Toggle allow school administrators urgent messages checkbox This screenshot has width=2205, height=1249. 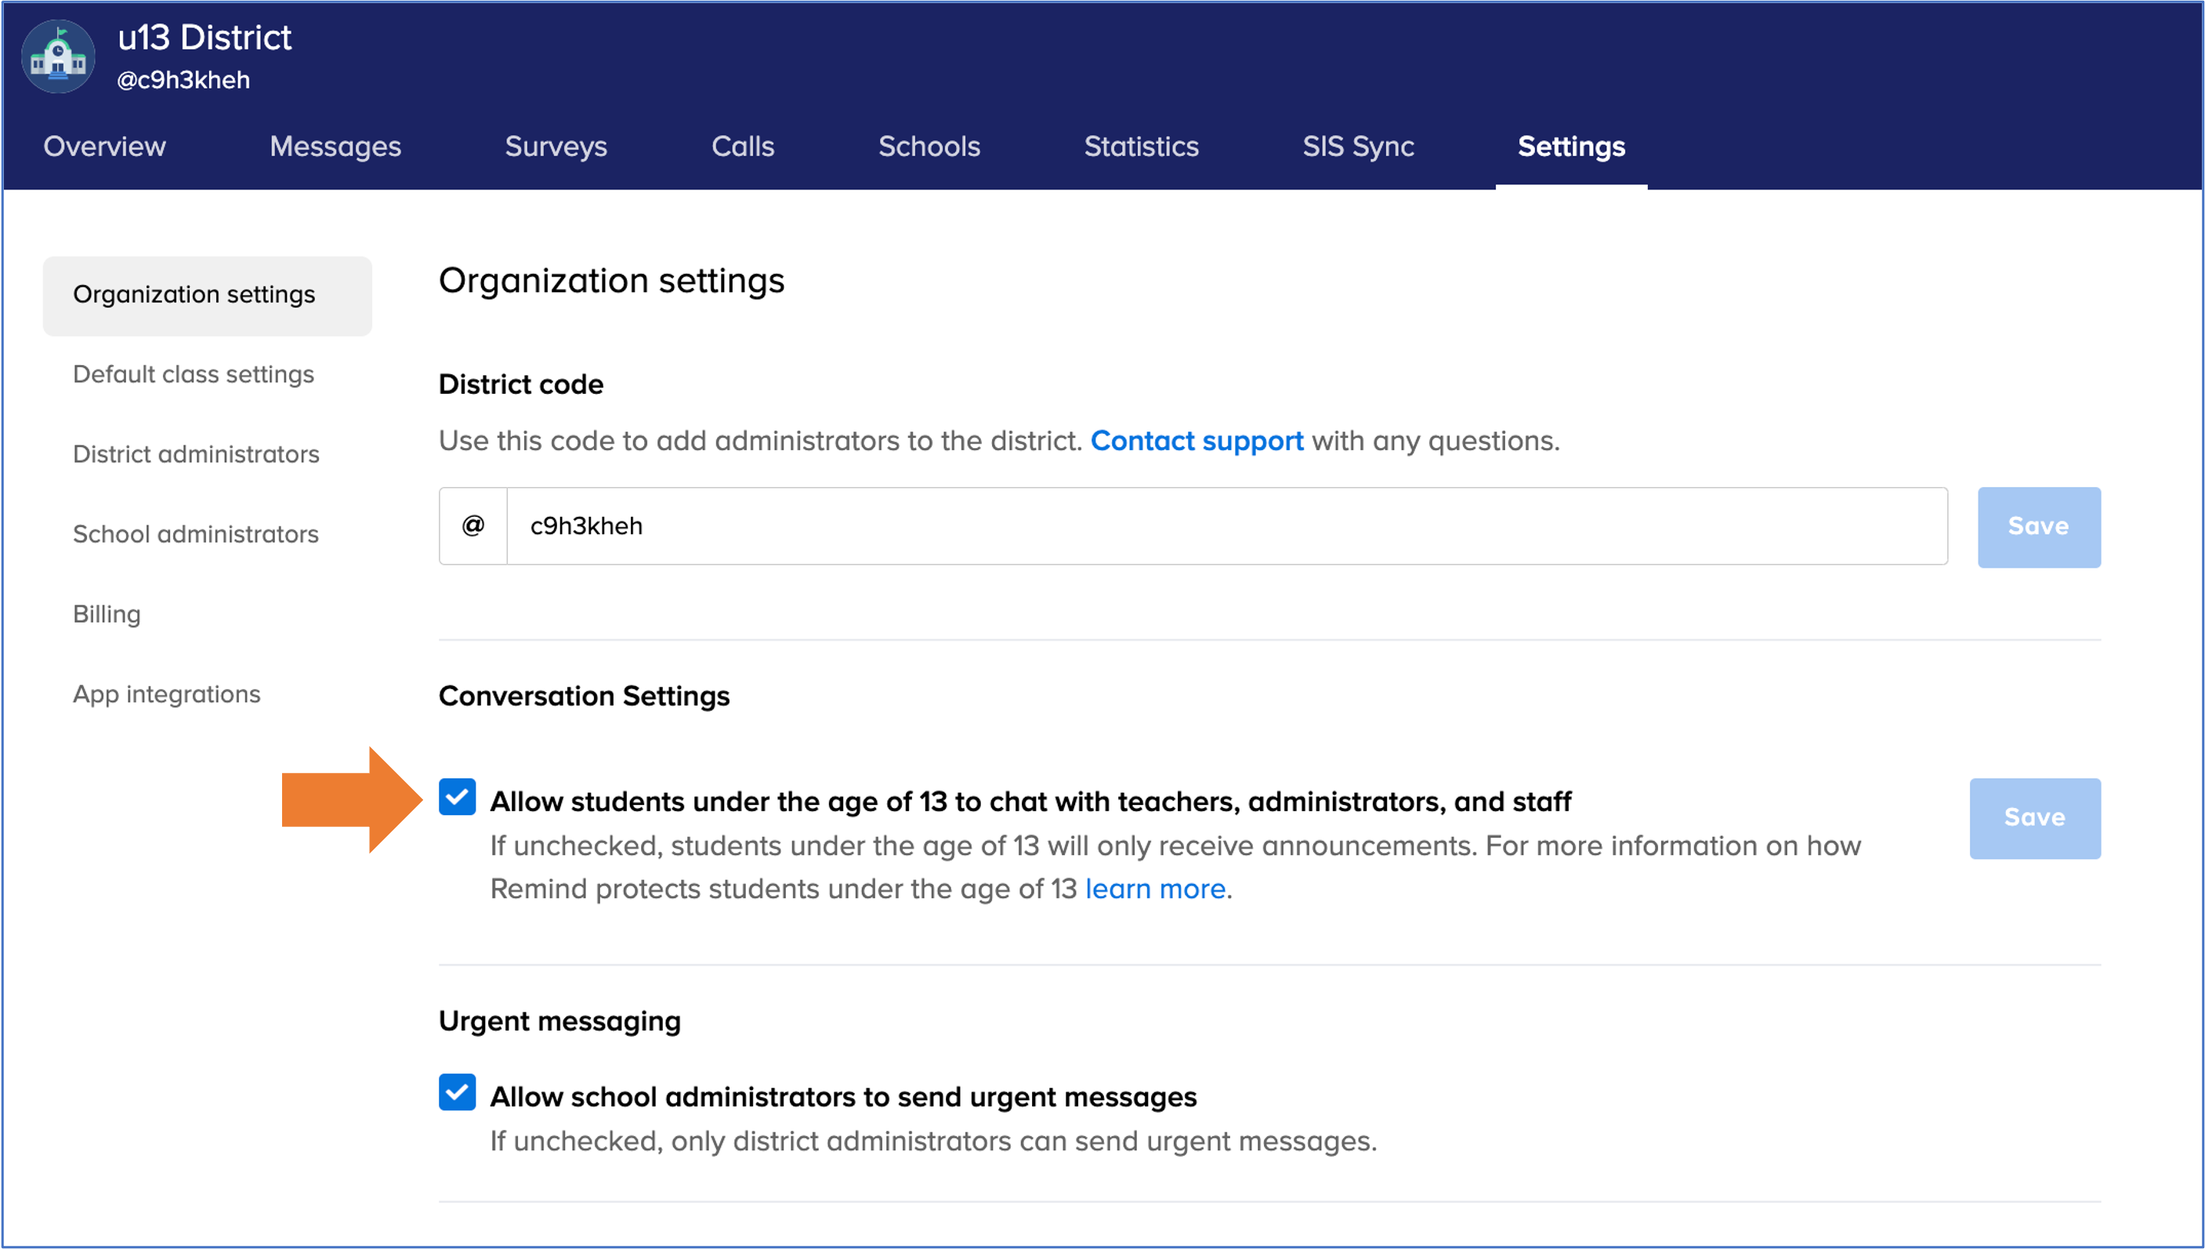click(x=457, y=1092)
